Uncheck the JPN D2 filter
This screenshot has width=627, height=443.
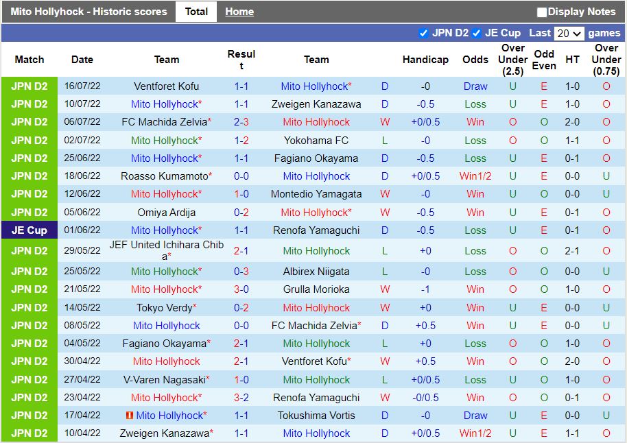[423, 32]
